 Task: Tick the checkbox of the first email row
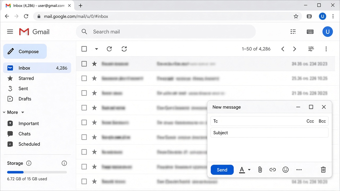coord(84,64)
